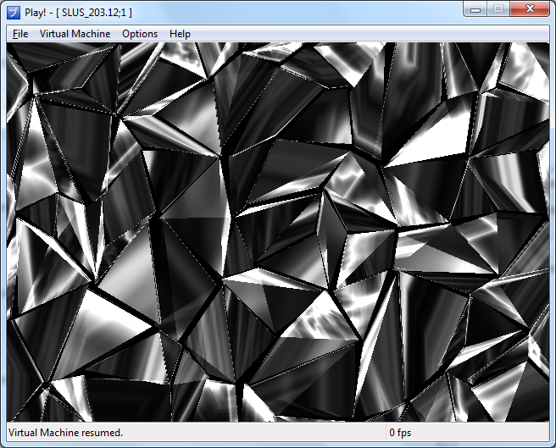556x448 pixels.
Task: Click the '0 fps' status bar entry
Action: click(400, 433)
